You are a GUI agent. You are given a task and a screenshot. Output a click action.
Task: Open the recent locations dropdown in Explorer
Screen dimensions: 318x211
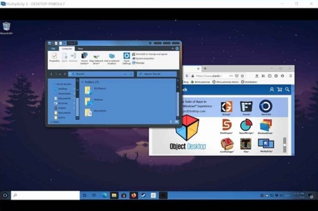(x=60, y=74)
